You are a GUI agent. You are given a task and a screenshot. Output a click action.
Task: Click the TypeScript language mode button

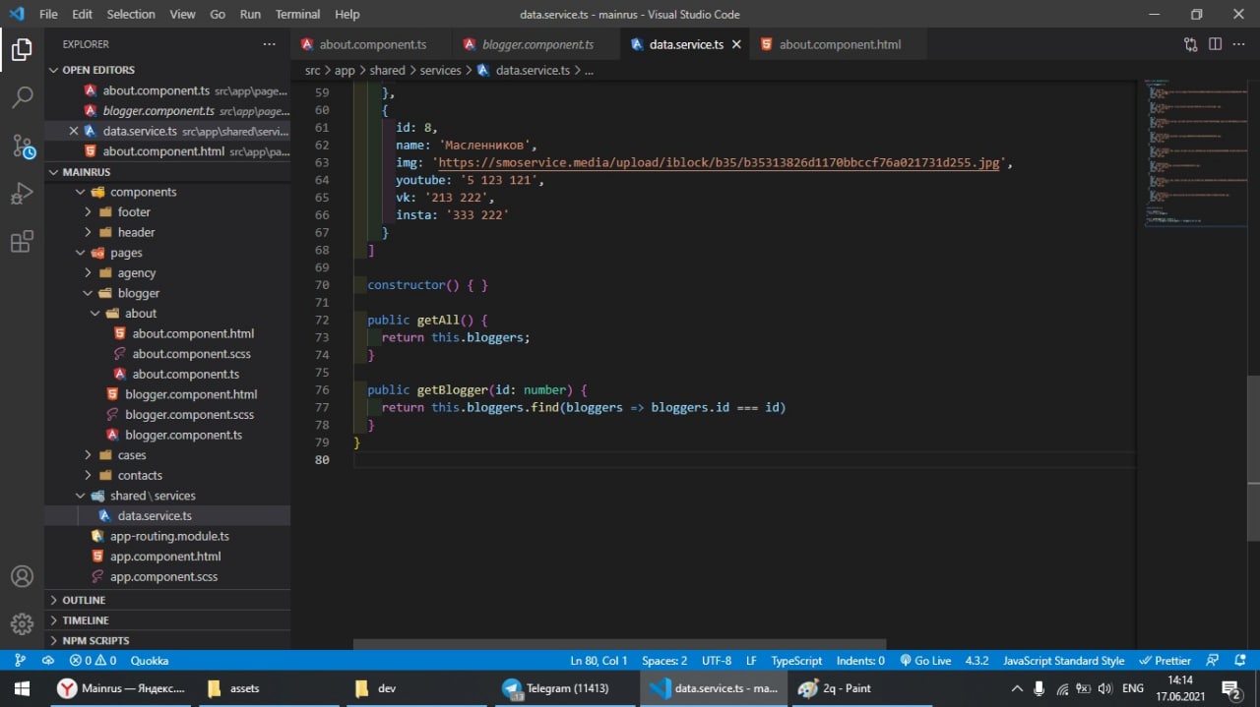[x=795, y=661]
